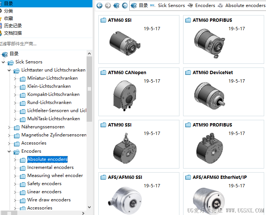Open the AFS/AFM60 EtherNet/IP encoder thumbnail

pyautogui.click(x=209, y=201)
